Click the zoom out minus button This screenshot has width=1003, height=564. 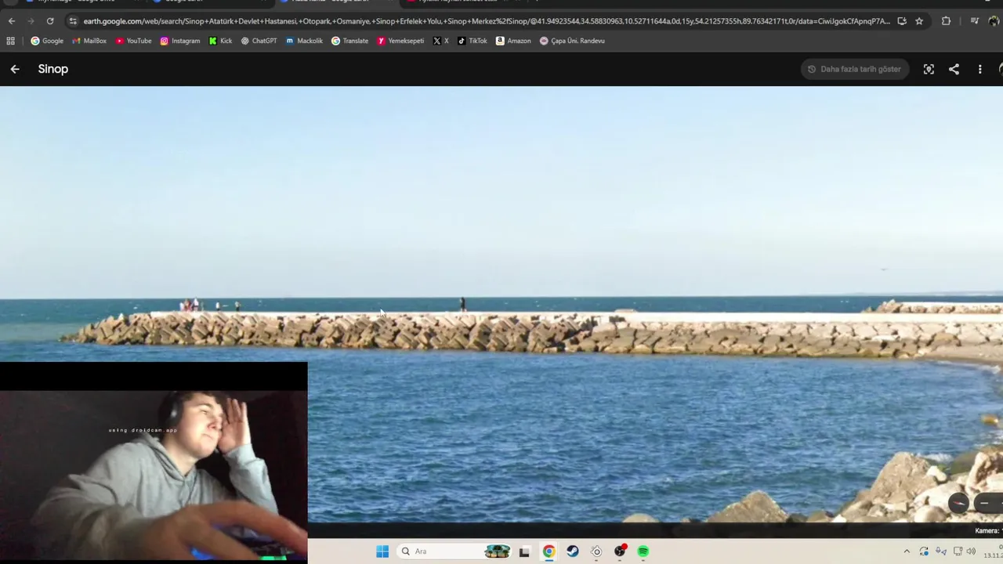[x=985, y=503]
